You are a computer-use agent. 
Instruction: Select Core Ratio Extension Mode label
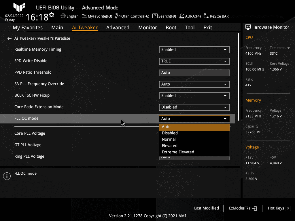coord(39,107)
